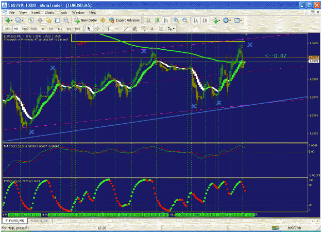The width and height of the screenshot is (322, 232).
Task: Select the trendline drawing tool
Action: point(126,29)
